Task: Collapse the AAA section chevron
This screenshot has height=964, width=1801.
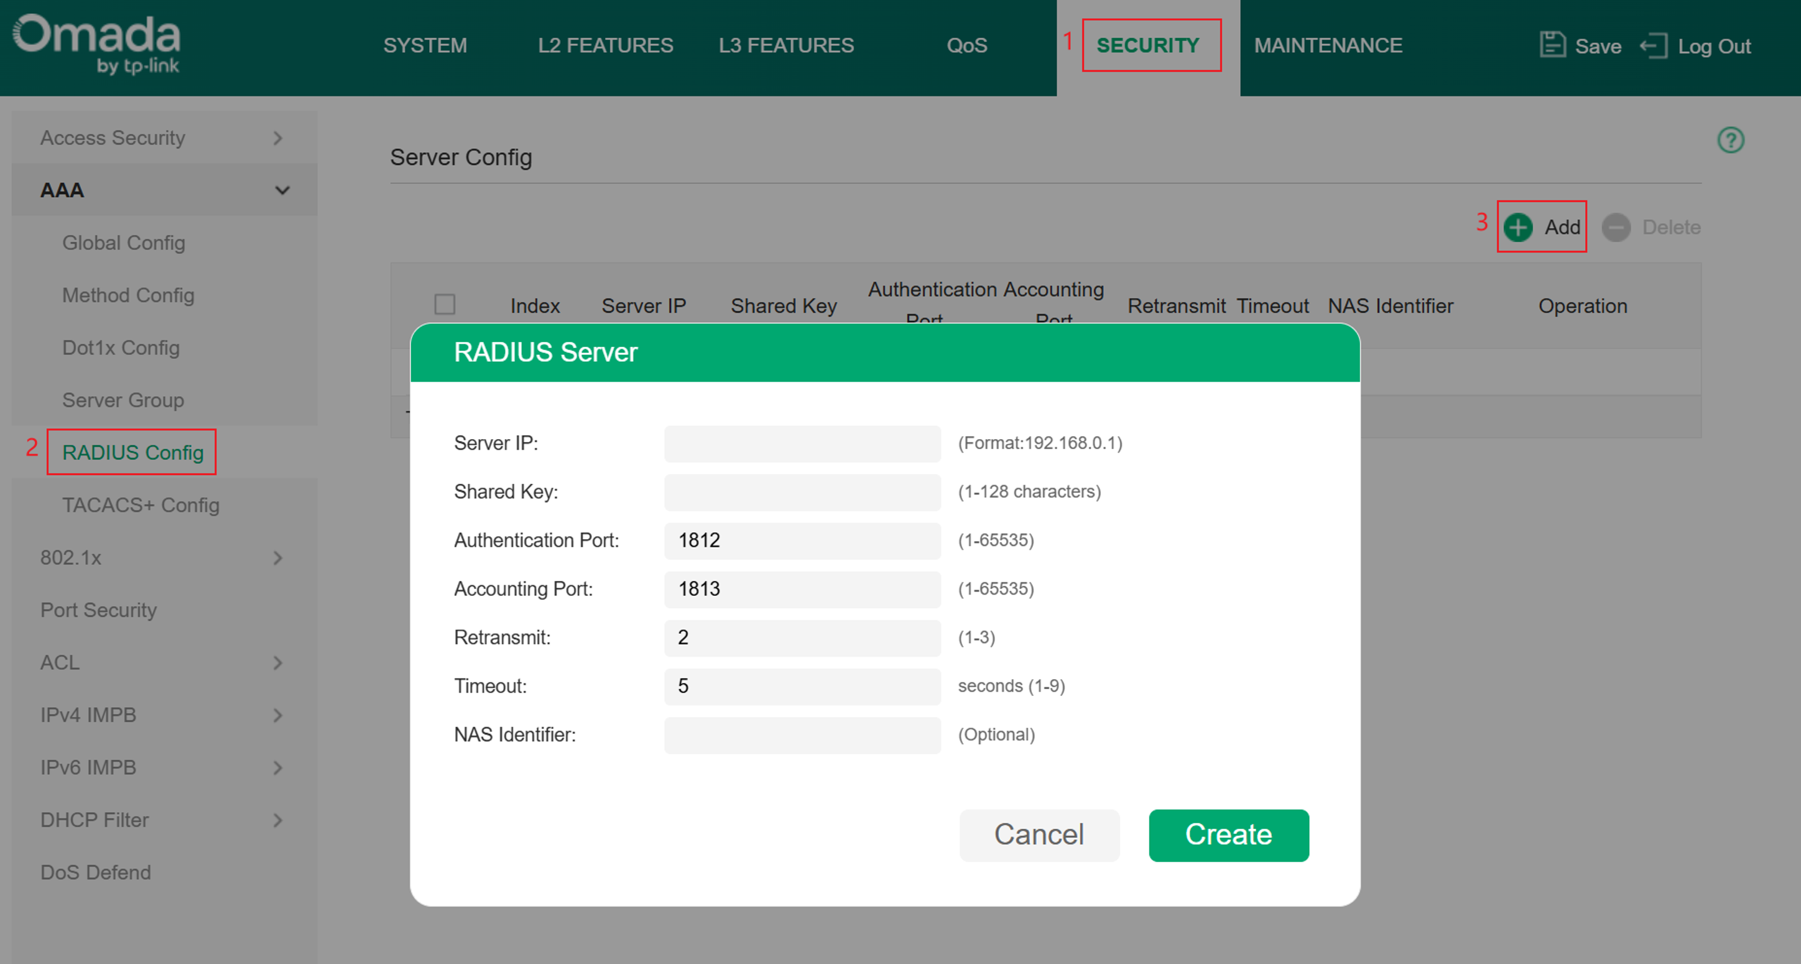Action: (x=282, y=190)
